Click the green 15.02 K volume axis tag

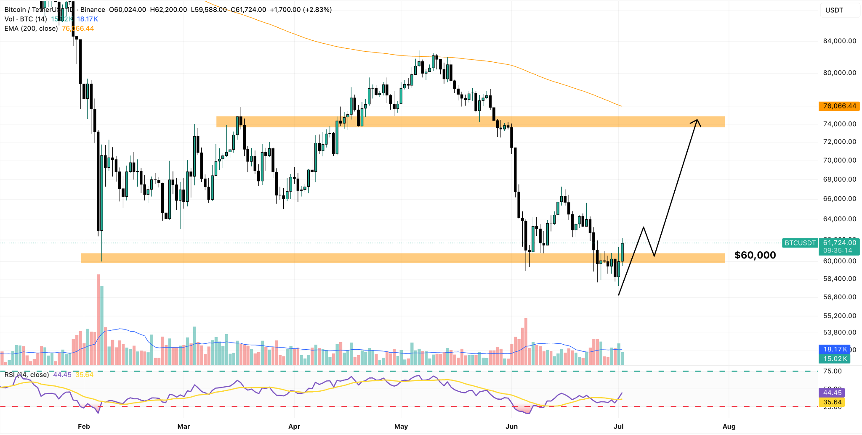[x=835, y=359]
